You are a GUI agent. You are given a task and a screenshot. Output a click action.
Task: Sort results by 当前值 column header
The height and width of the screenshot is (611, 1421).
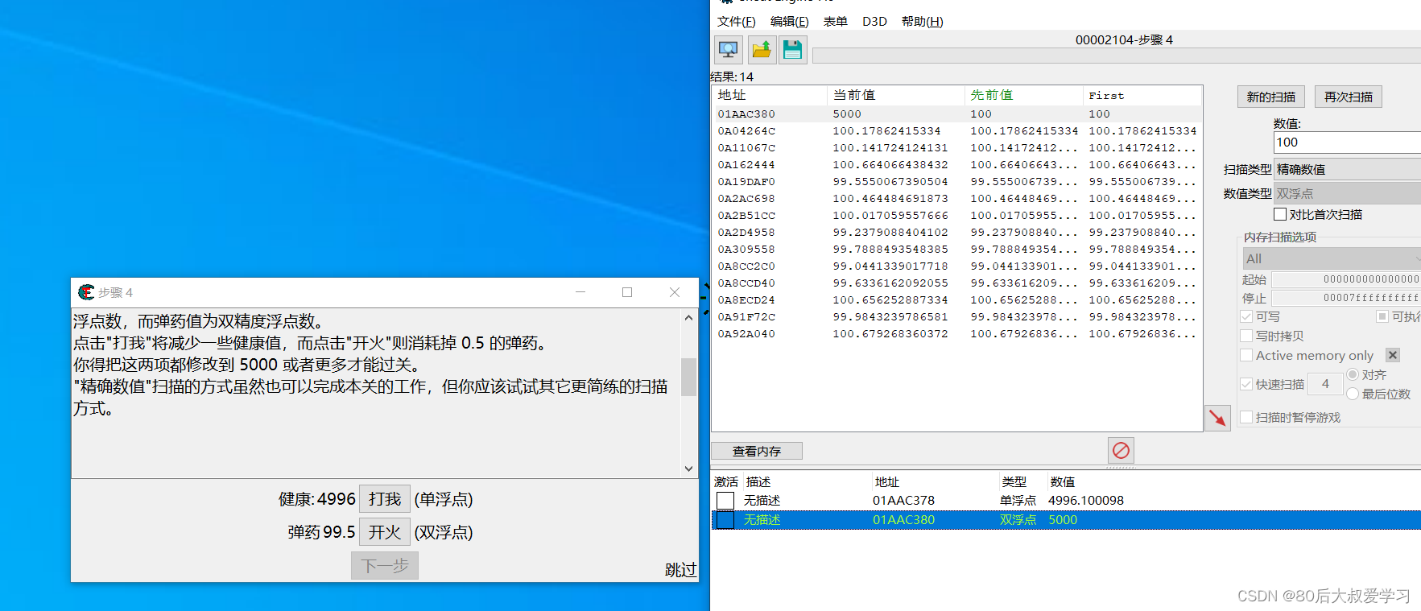click(x=896, y=95)
